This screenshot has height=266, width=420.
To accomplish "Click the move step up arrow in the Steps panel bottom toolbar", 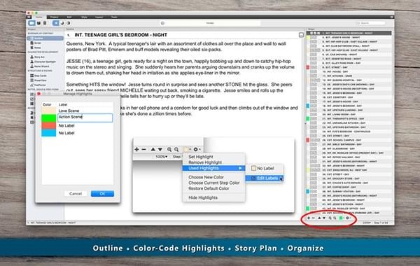I will point(319,218).
